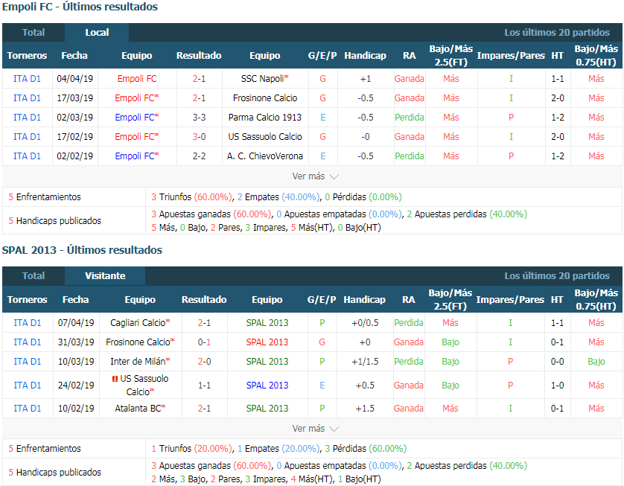Click Frosinone Calcio in 31/03/19 row
This screenshot has width=624, height=486.
click(140, 342)
